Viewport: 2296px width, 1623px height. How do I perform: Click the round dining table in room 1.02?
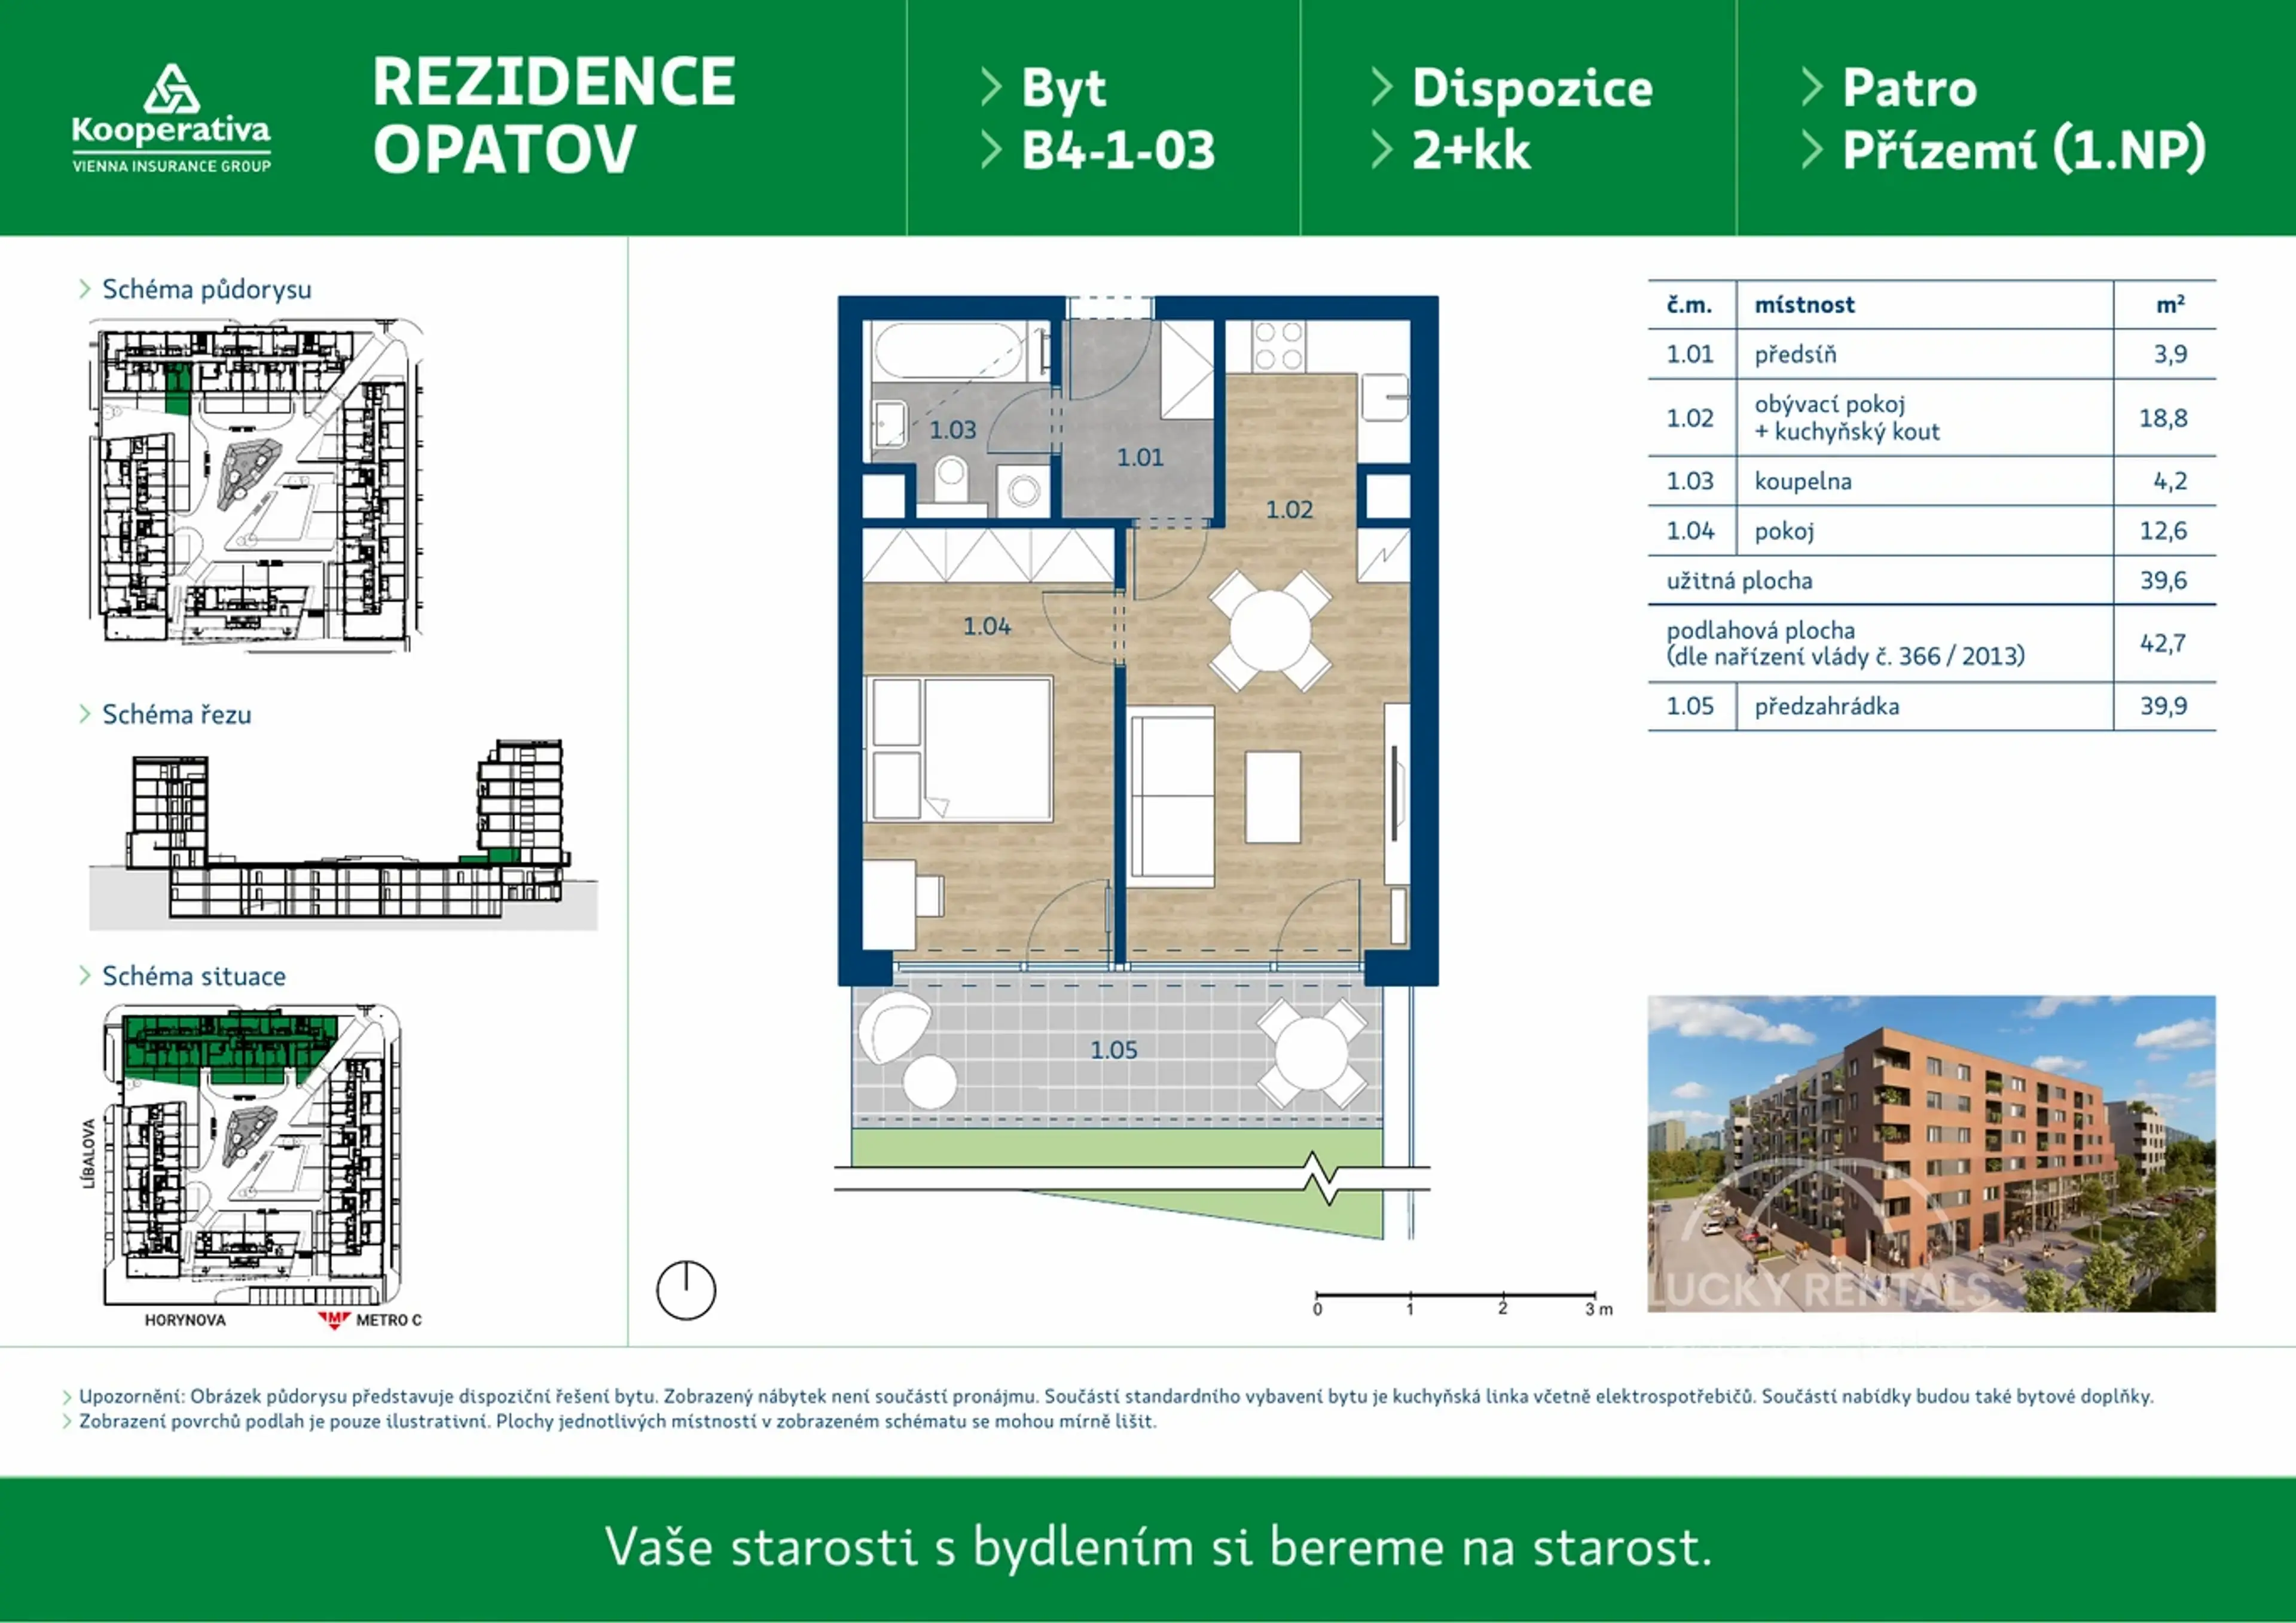pos(1270,631)
